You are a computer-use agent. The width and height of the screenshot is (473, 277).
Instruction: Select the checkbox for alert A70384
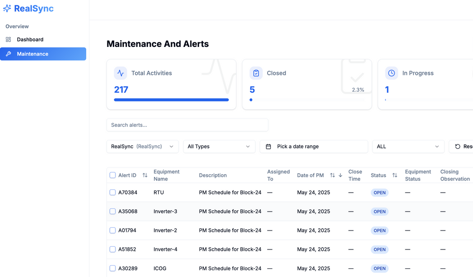click(x=112, y=192)
